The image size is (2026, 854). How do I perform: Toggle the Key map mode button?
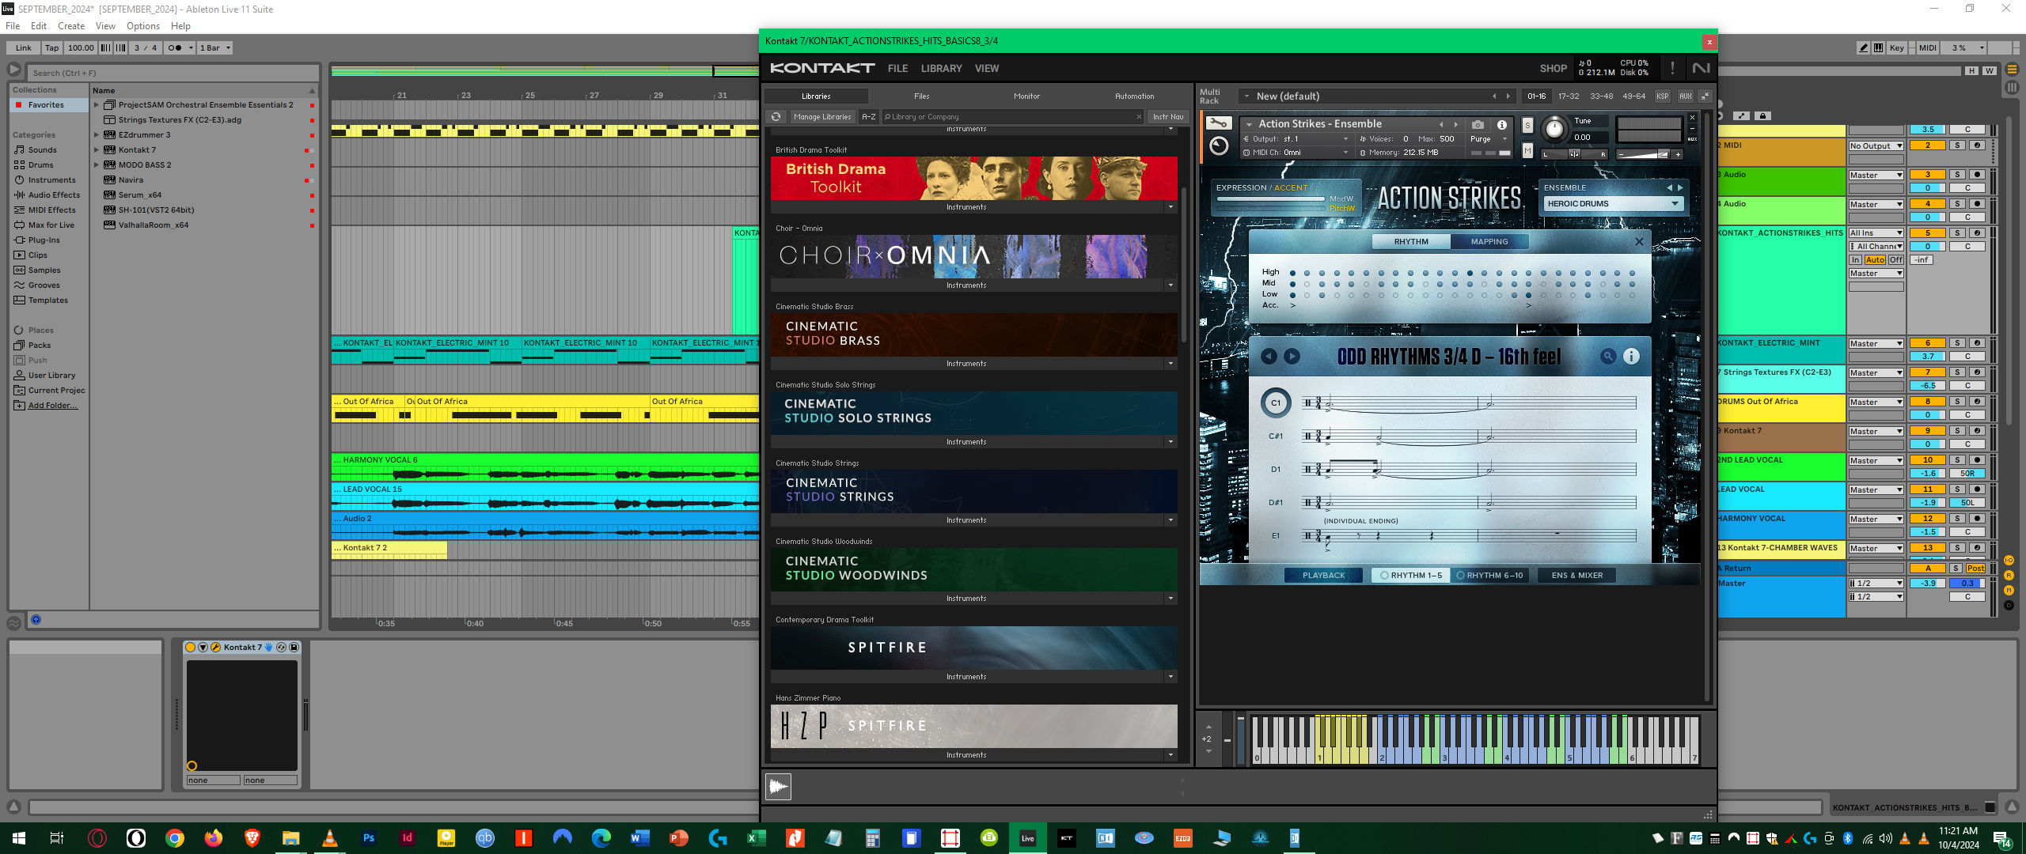[1897, 48]
